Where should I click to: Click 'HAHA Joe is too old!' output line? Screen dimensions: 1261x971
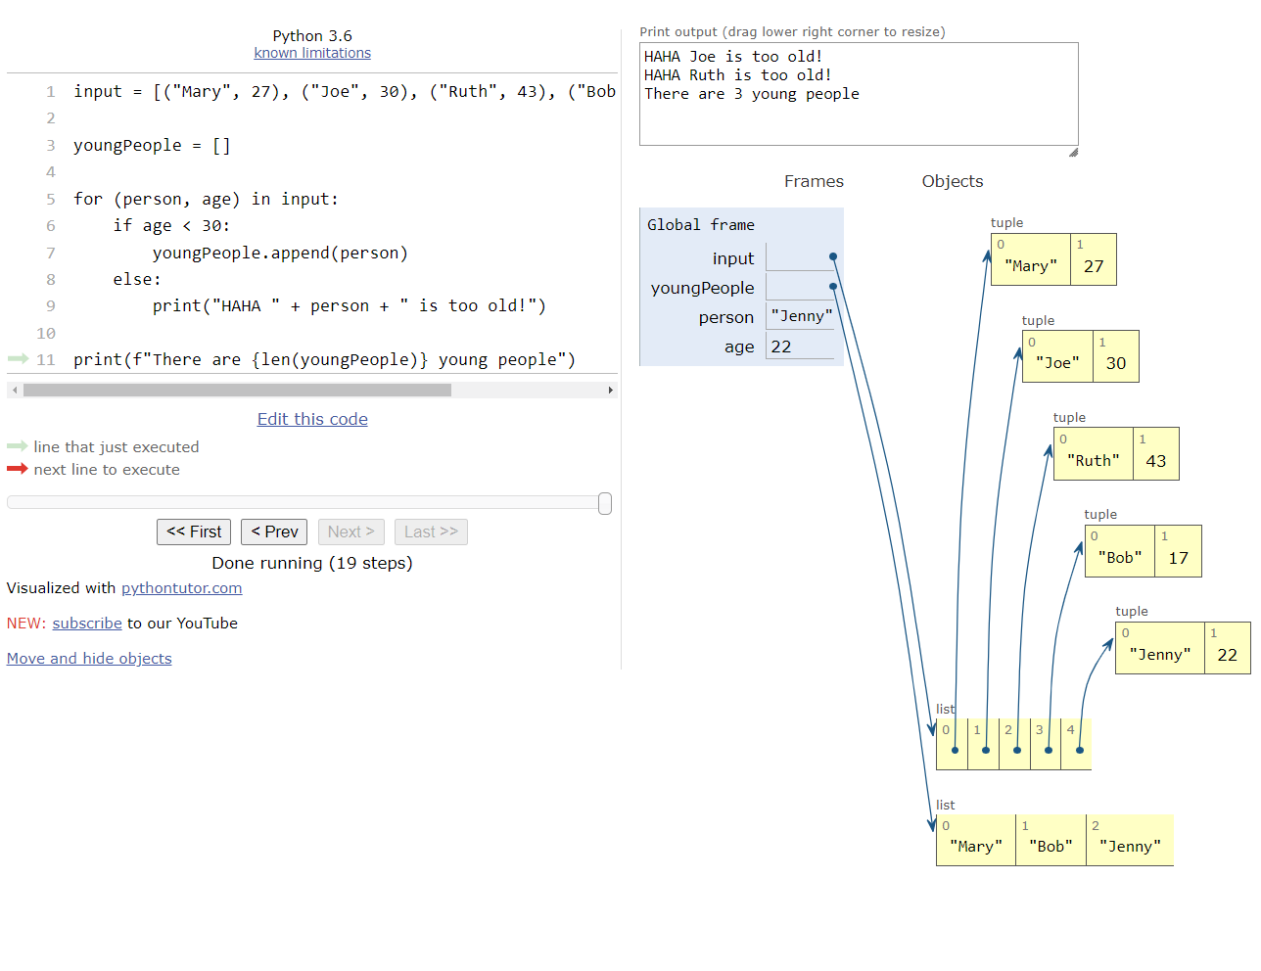tap(733, 57)
